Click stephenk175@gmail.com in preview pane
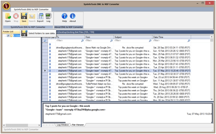216x134 pixels. pos(58,114)
